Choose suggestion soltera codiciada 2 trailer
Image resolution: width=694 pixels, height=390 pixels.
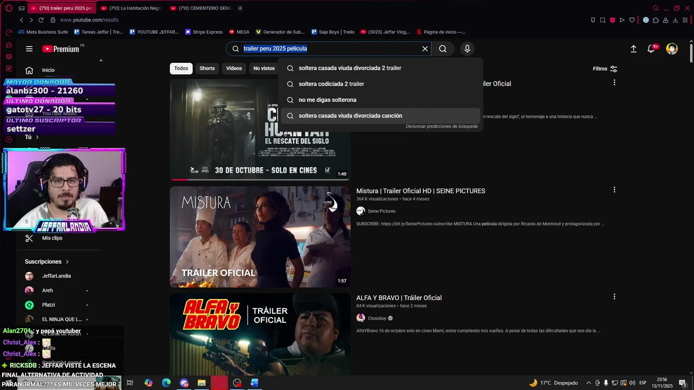pos(380,84)
